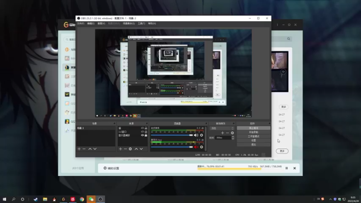This screenshot has height=203, width=361.
Task: Open the Tools menu in OBS
Action: click(x=141, y=23)
